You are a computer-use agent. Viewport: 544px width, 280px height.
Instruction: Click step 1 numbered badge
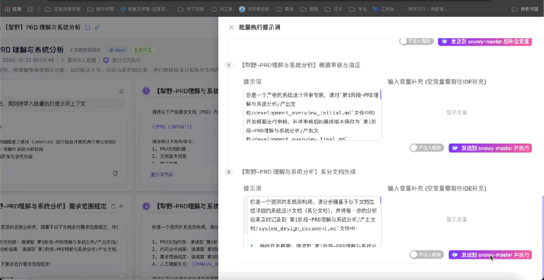146,91
